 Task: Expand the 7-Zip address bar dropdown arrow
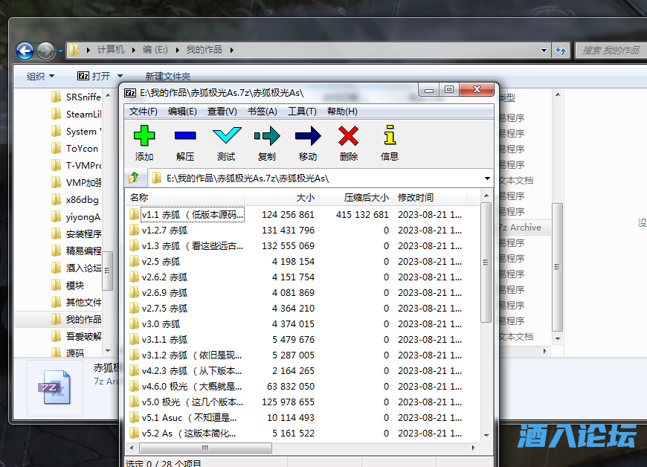(487, 177)
